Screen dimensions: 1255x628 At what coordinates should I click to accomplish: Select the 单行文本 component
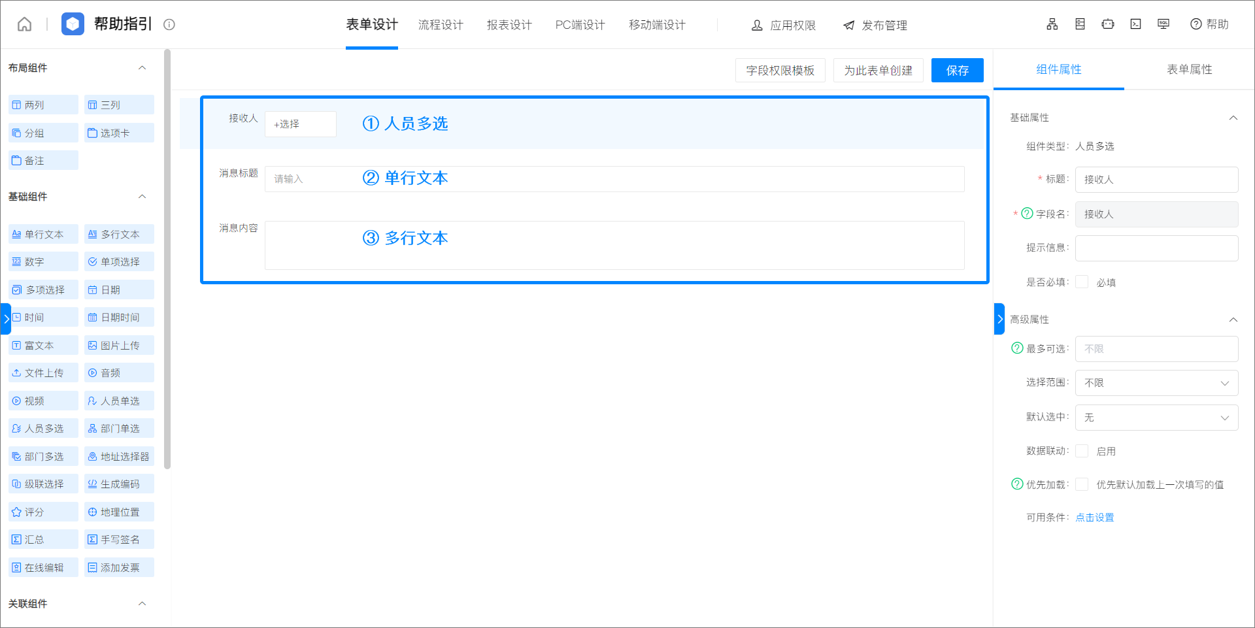[43, 234]
